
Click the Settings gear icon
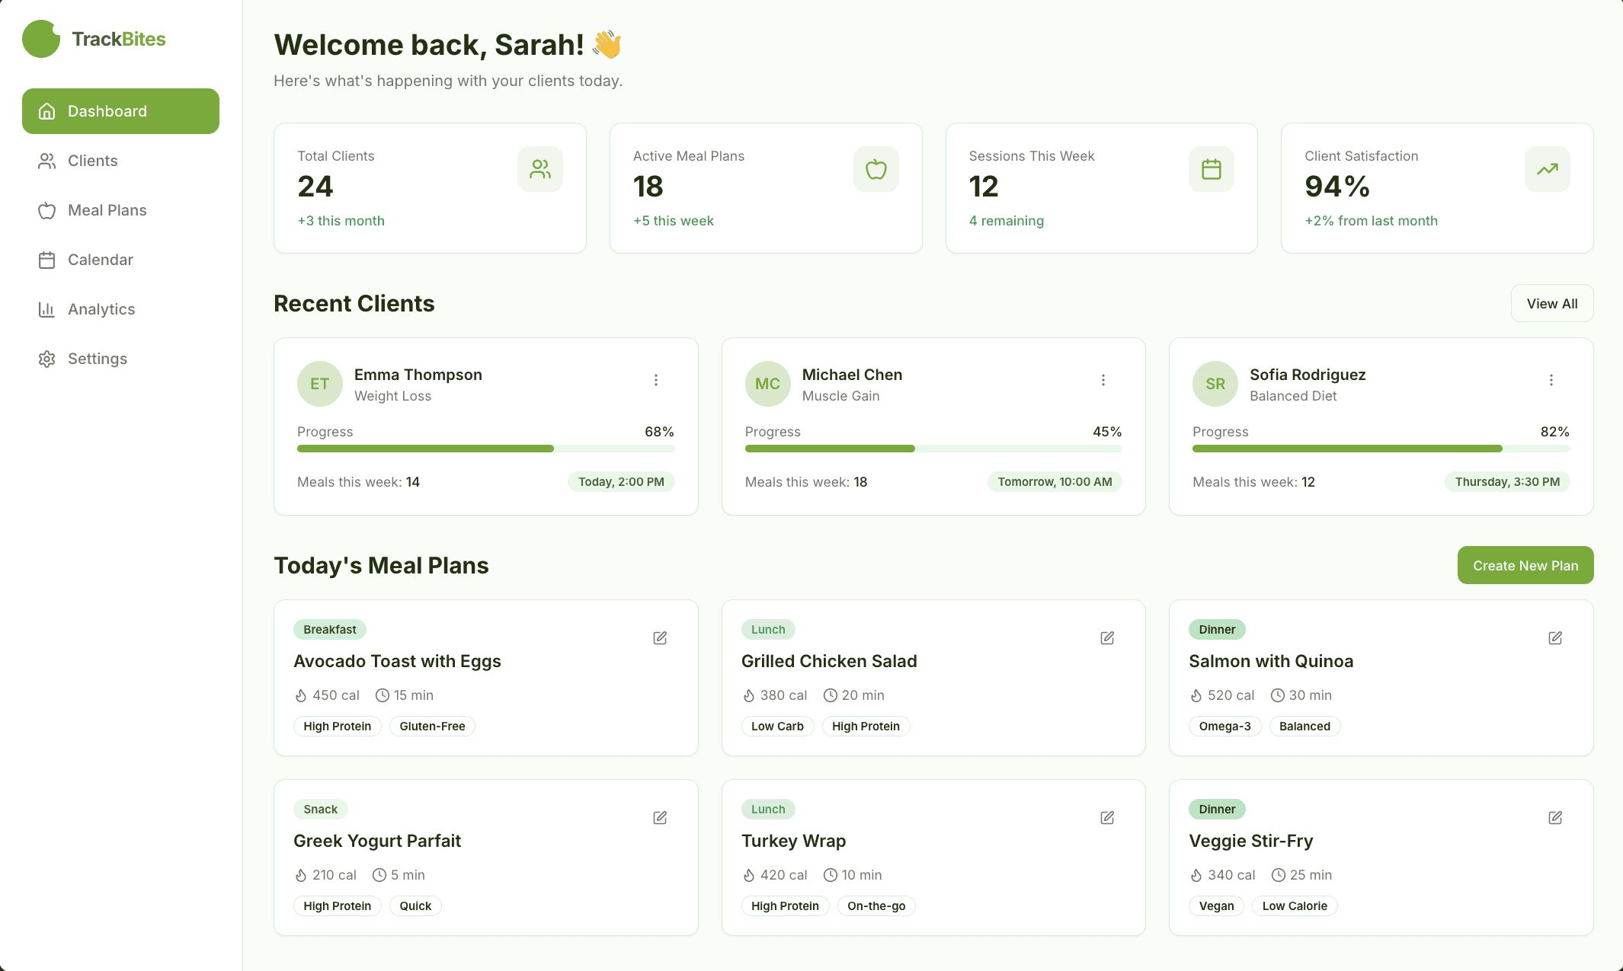point(46,359)
